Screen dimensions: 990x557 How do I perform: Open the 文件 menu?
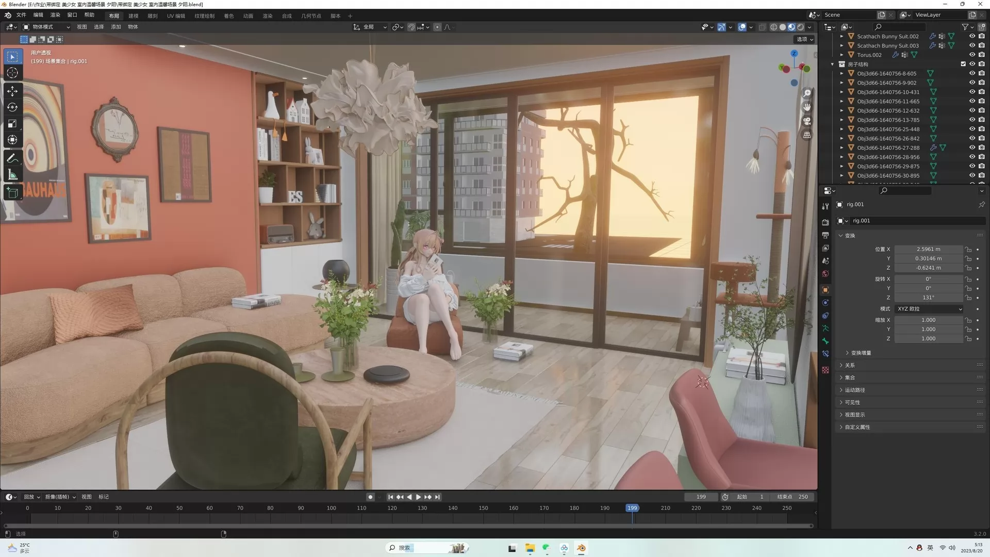point(21,15)
